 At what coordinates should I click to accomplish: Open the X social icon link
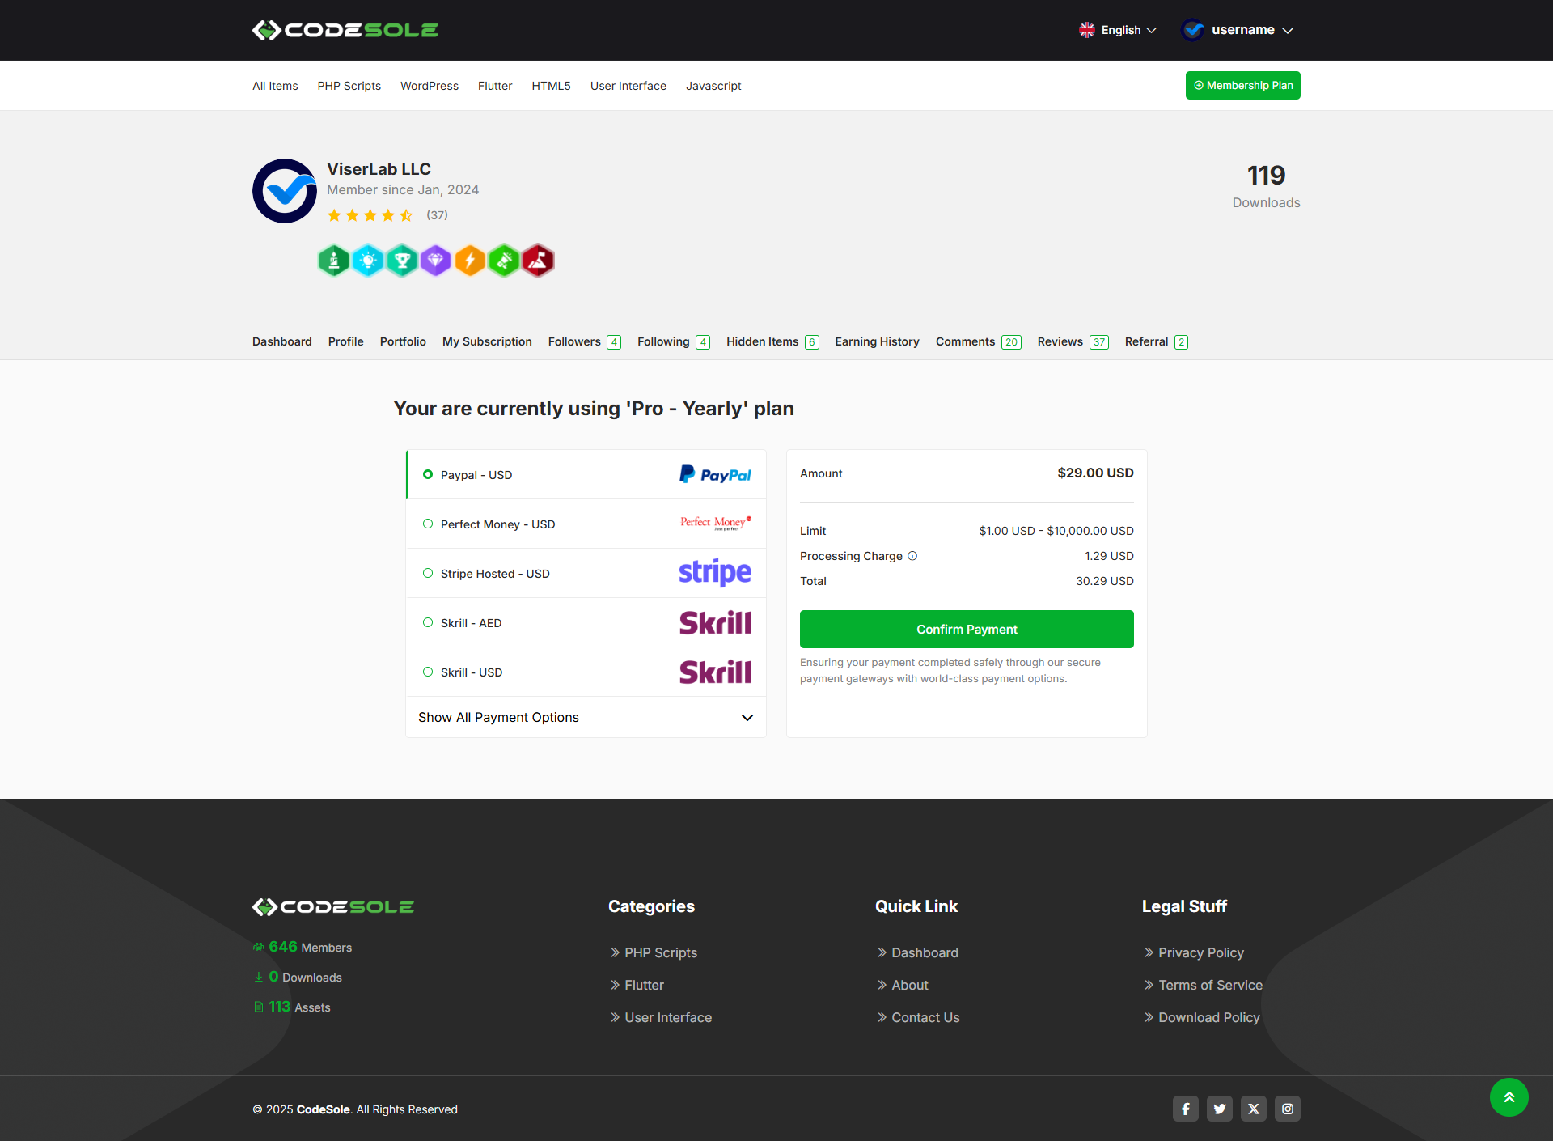click(1253, 1109)
